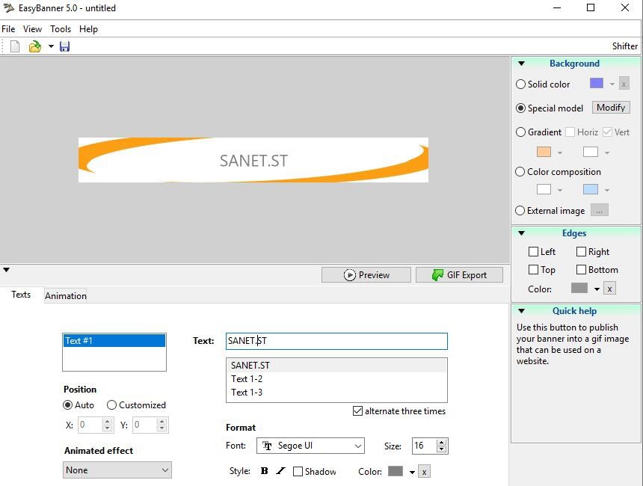Screen dimensions: 643x486
Task: Click the edges color reset x button
Action: [610, 289]
